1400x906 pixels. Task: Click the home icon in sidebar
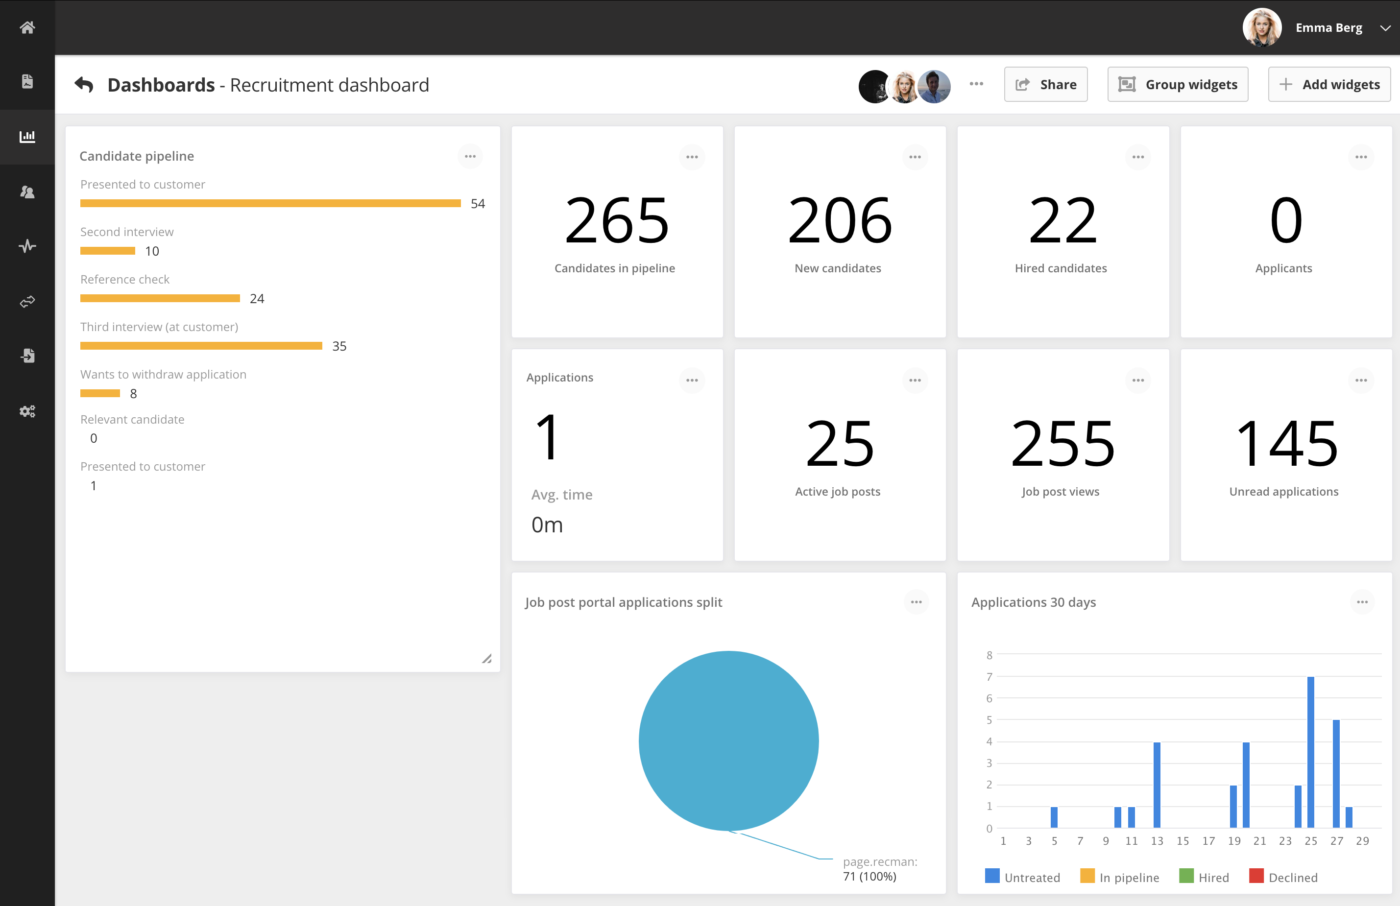click(x=27, y=27)
